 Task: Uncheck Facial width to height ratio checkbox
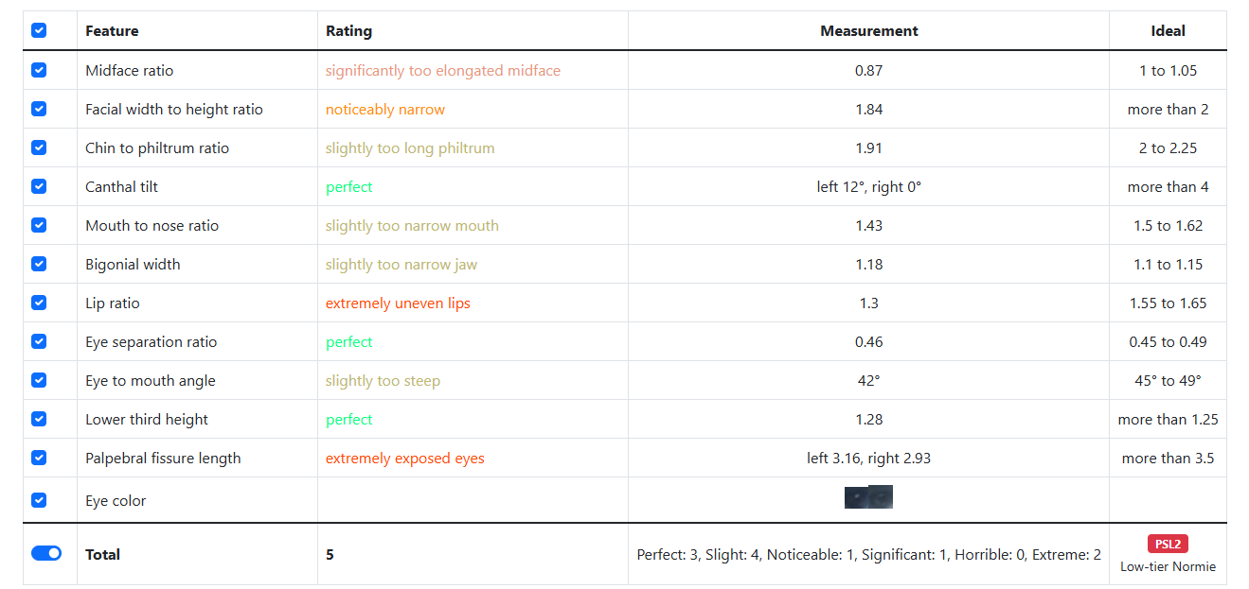pyautogui.click(x=39, y=109)
